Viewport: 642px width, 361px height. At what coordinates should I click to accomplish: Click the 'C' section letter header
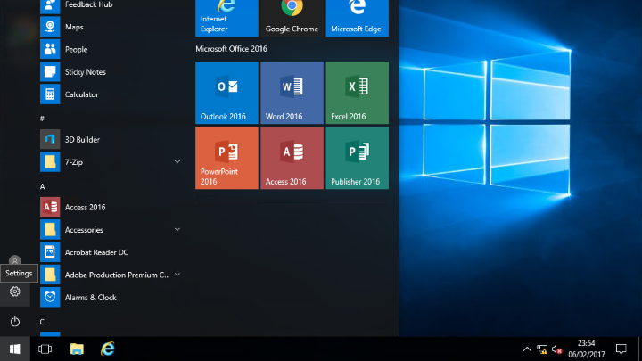point(42,322)
